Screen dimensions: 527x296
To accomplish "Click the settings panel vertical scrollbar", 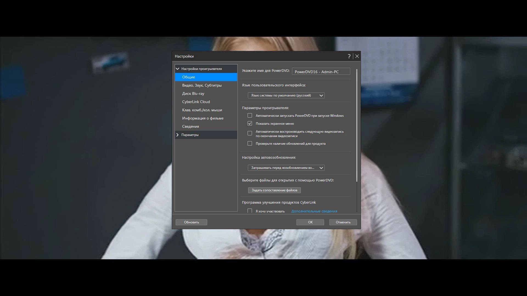I will pos(357,126).
